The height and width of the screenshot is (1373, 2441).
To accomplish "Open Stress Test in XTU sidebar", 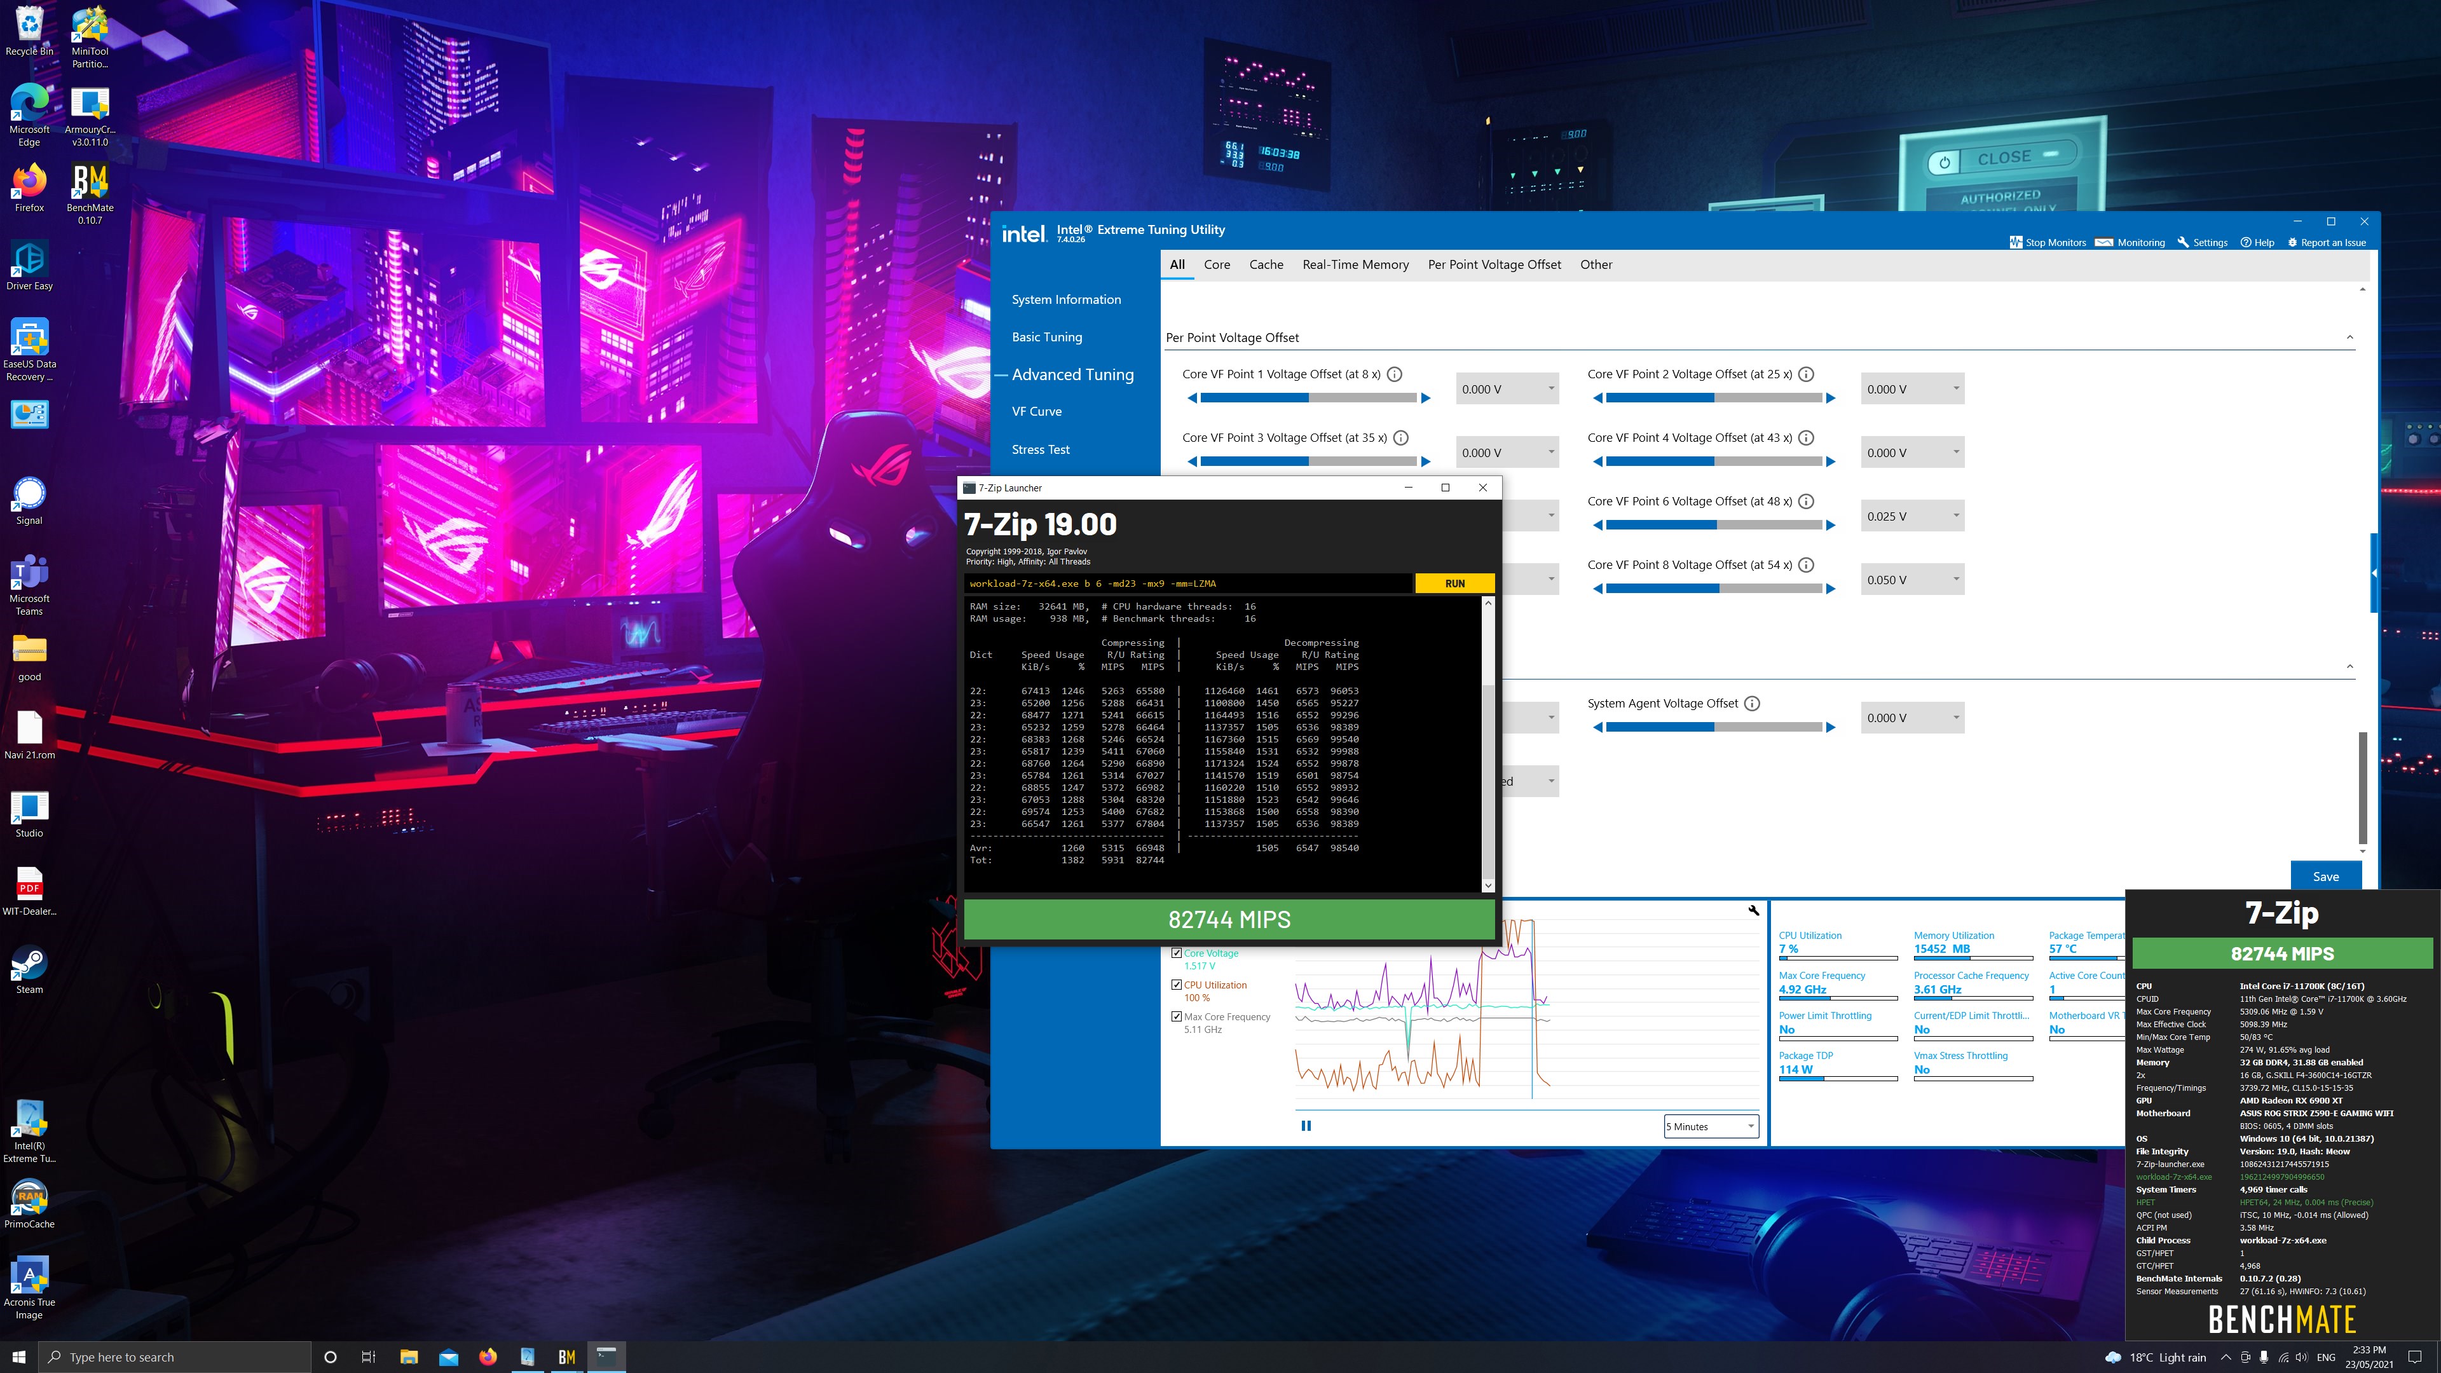I will coord(1041,449).
